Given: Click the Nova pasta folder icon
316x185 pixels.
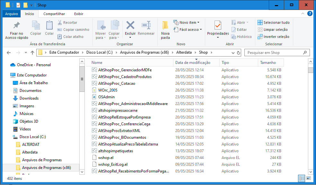Looking at the screenshot, I should (x=165, y=25).
